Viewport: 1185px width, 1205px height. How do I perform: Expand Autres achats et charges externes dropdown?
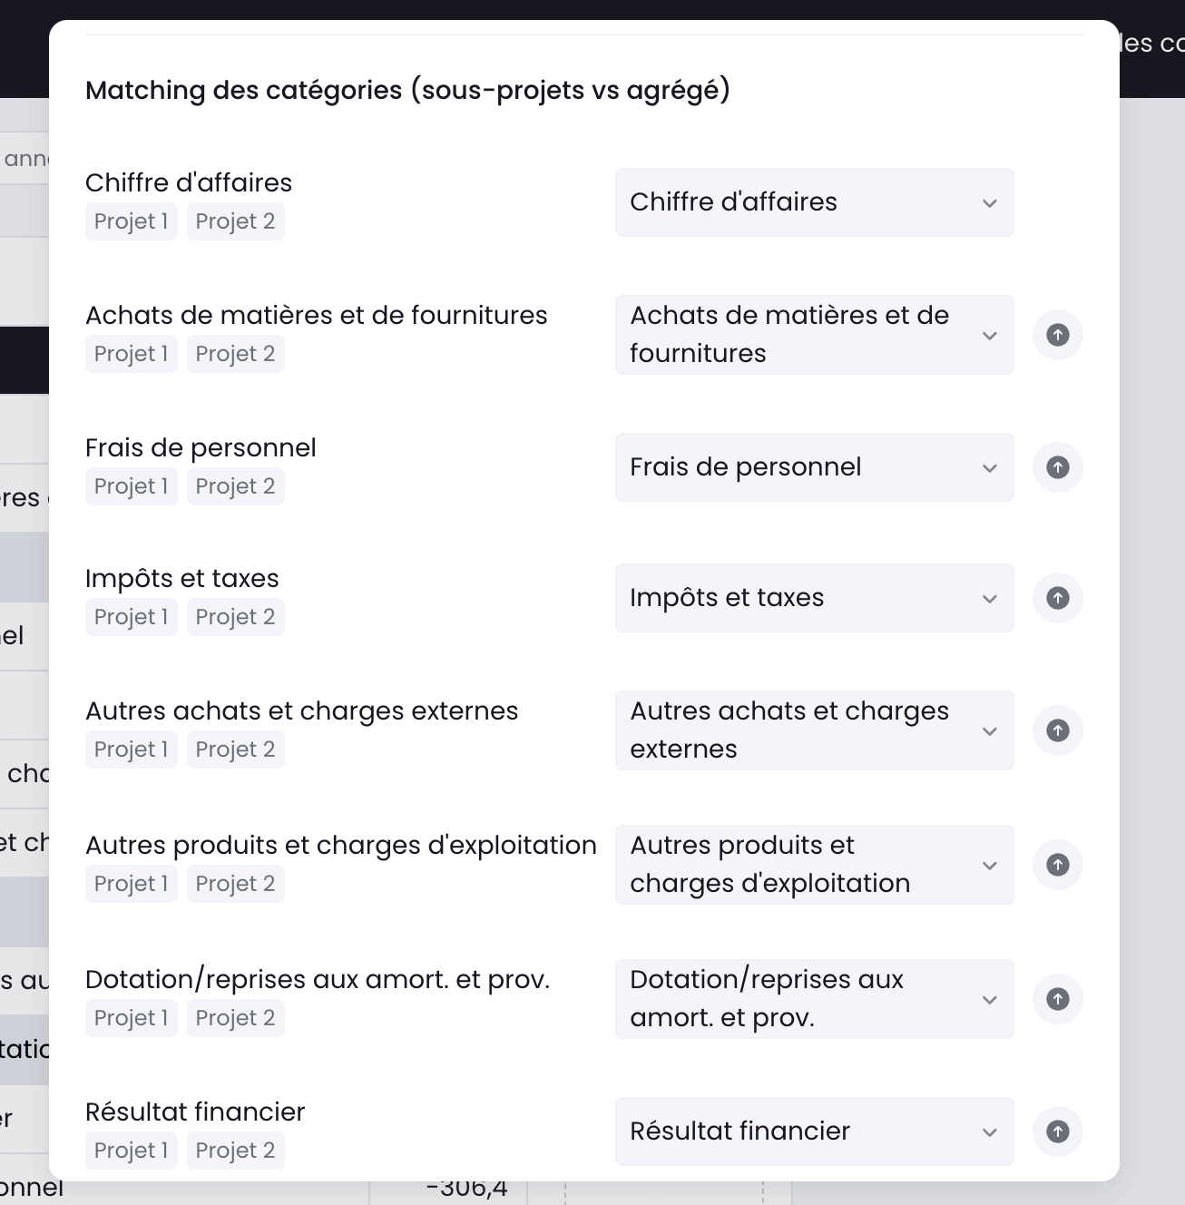pos(815,730)
